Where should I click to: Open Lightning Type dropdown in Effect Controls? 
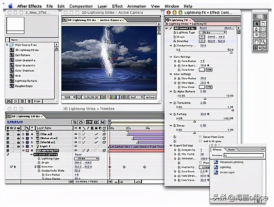(213, 32)
